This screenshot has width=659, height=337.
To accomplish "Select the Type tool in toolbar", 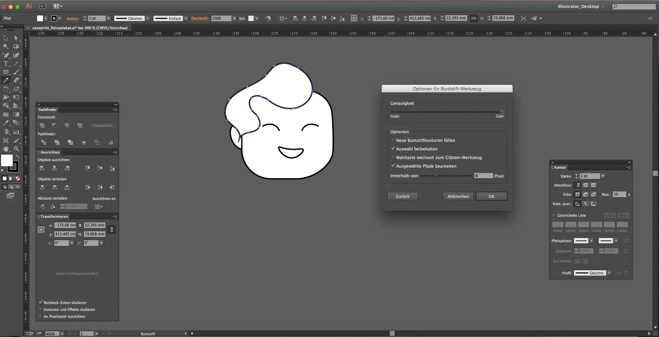I will (6, 64).
